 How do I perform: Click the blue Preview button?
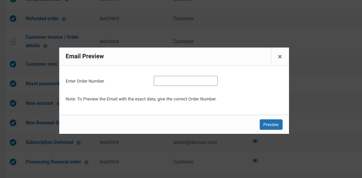coord(271,124)
